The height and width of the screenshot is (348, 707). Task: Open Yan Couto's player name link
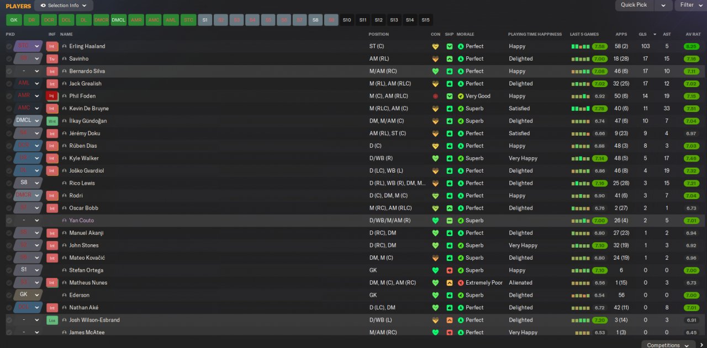(81, 221)
